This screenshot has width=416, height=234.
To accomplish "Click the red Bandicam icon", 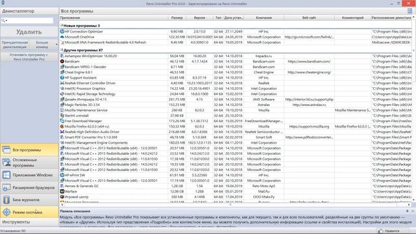I will point(62,61).
